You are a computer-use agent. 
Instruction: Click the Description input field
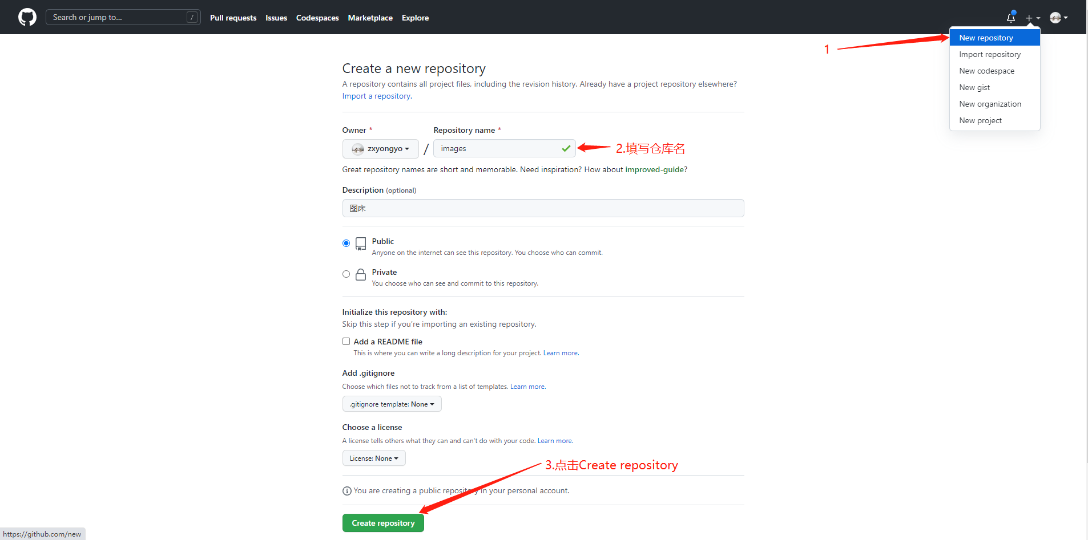pyautogui.click(x=543, y=208)
